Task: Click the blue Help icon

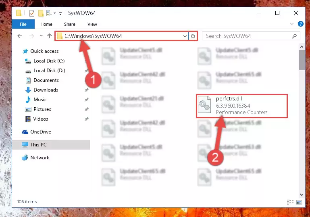Action: point(300,24)
